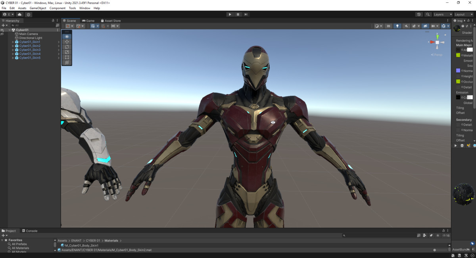Toggle 2D scene view mode

point(388,26)
